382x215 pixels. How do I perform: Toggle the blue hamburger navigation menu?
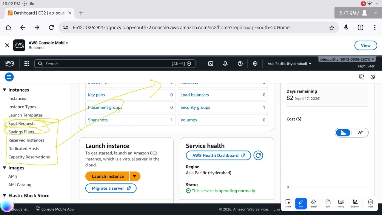click(x=9, y=77)
